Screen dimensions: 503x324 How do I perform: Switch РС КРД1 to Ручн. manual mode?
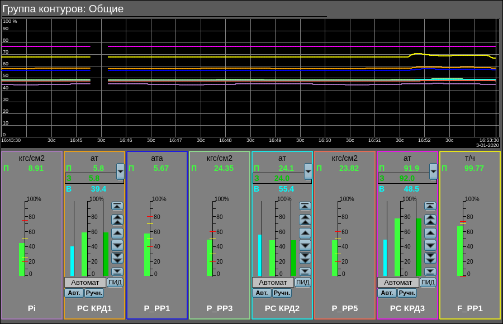click(94, 293)
